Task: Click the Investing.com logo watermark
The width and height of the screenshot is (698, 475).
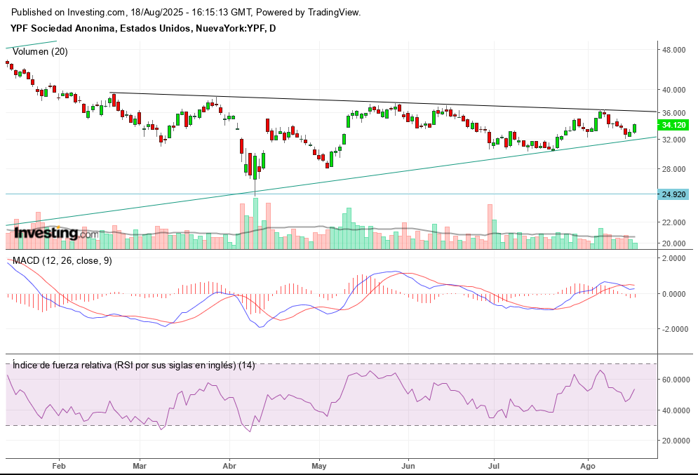Action: [x=56, y=233]
